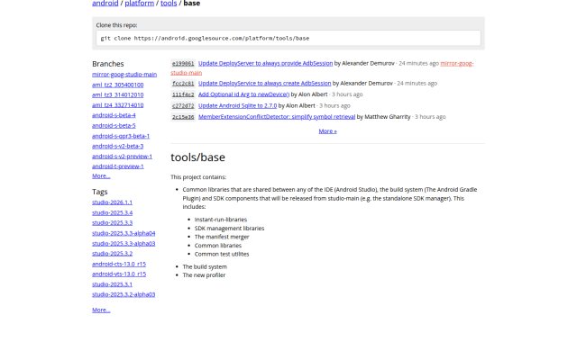
Task: Open commit hash fcc2c81
Action: [183, 84]
